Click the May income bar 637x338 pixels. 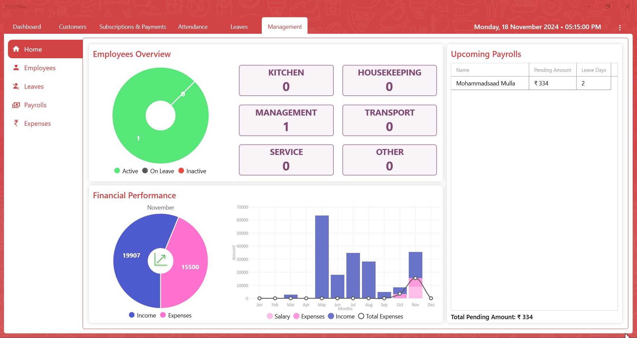click(322, 257)
